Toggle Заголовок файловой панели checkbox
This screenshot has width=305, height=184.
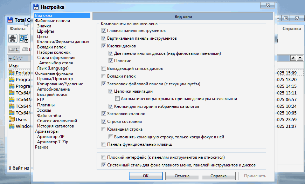pyautogui.click(x=104, y=84)
